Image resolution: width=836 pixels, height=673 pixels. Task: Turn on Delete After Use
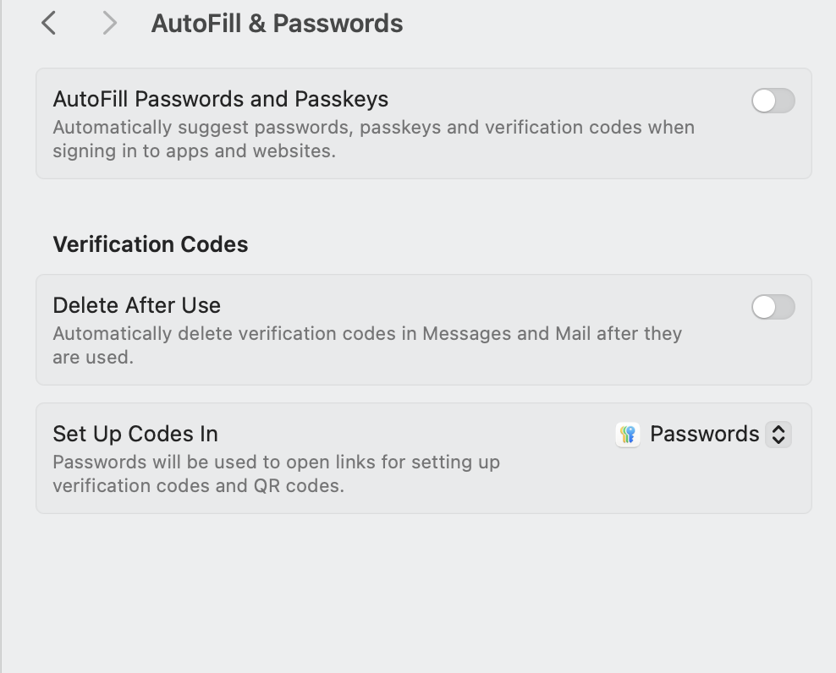[x=773, y=307]
